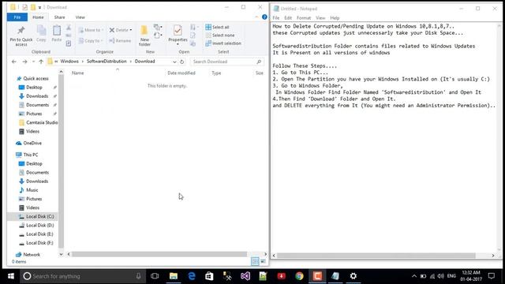505x284 pixels.
Task: Click Notepad horizontal scrollbar thumb
Action: [x=376, y=256]
